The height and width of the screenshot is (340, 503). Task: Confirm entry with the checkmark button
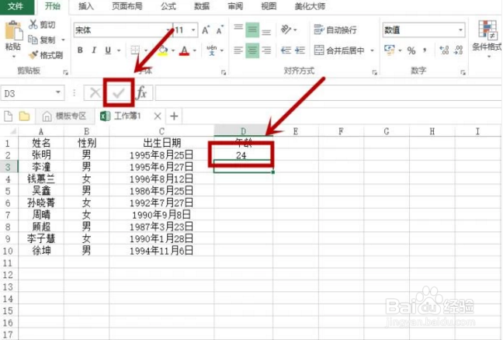click(x=119, y=93)
